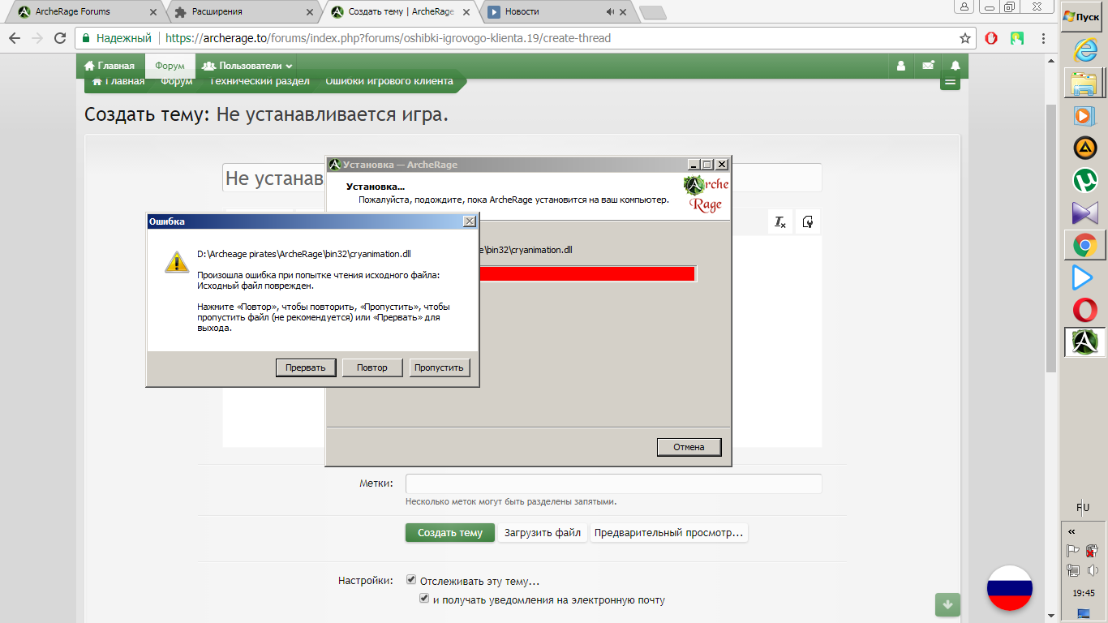Click the Метки tags input field

pos(613,483)
